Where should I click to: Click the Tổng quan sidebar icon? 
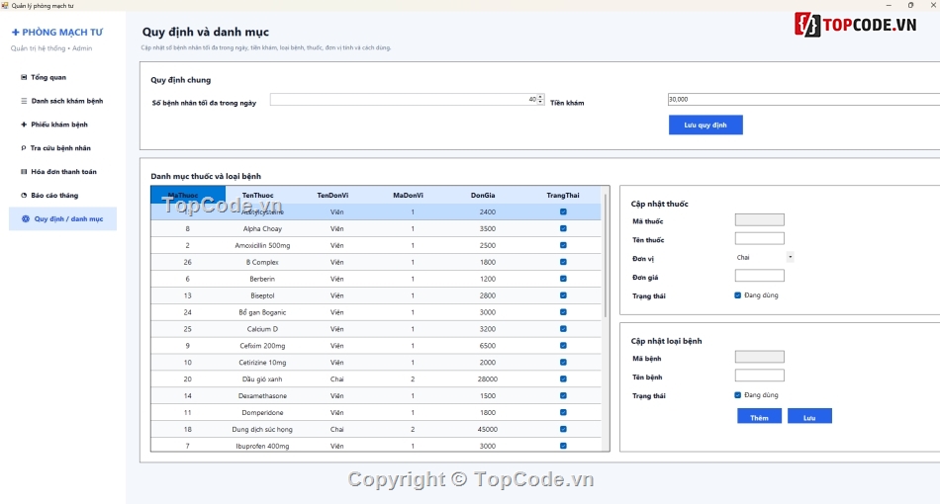(x=24, y=77)
